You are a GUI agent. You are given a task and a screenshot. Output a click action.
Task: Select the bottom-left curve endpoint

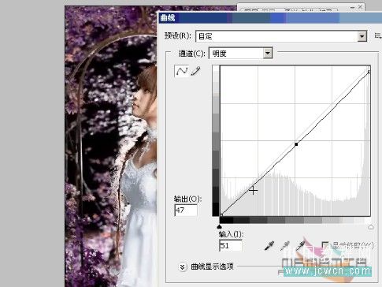(x=221, y=215)
